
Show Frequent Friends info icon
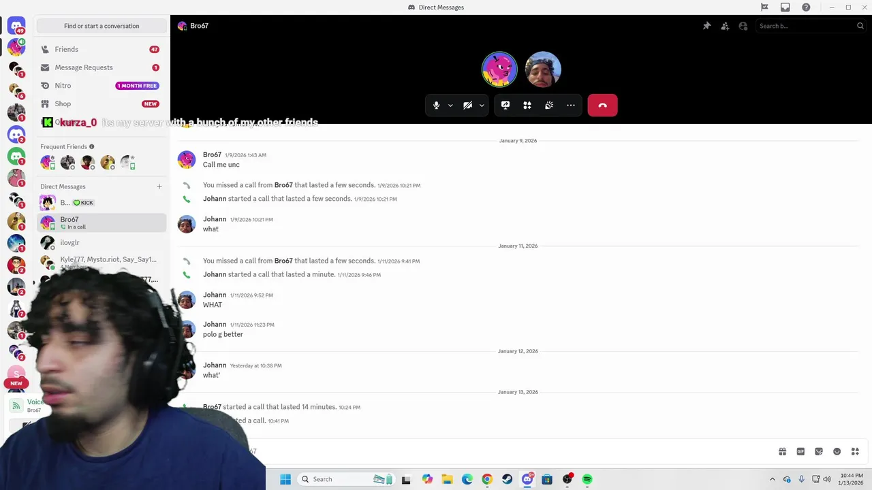[x=91, y=146]
